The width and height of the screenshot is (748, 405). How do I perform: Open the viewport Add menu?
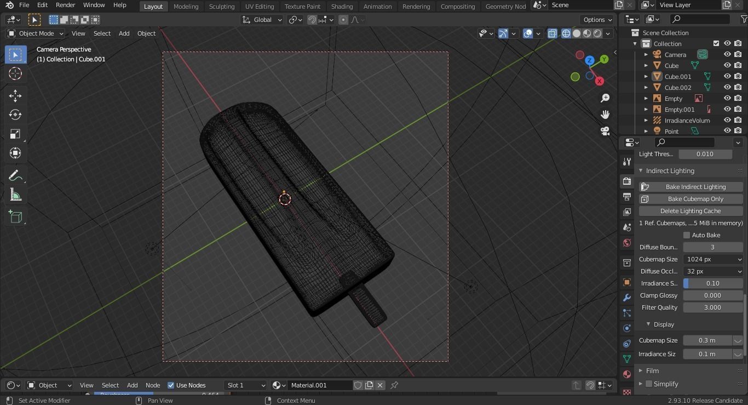point(124,33)
